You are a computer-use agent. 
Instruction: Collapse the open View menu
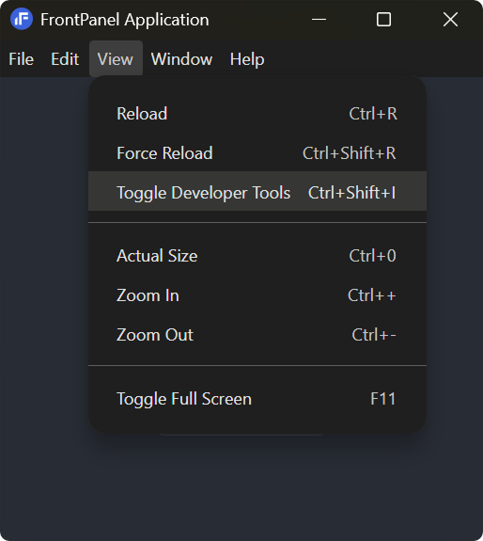[x=116, y=58]
